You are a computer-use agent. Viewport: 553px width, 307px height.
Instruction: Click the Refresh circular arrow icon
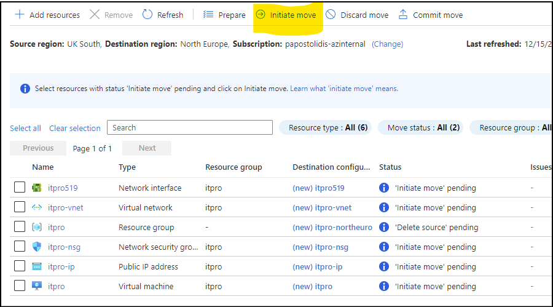pos(147,15)
